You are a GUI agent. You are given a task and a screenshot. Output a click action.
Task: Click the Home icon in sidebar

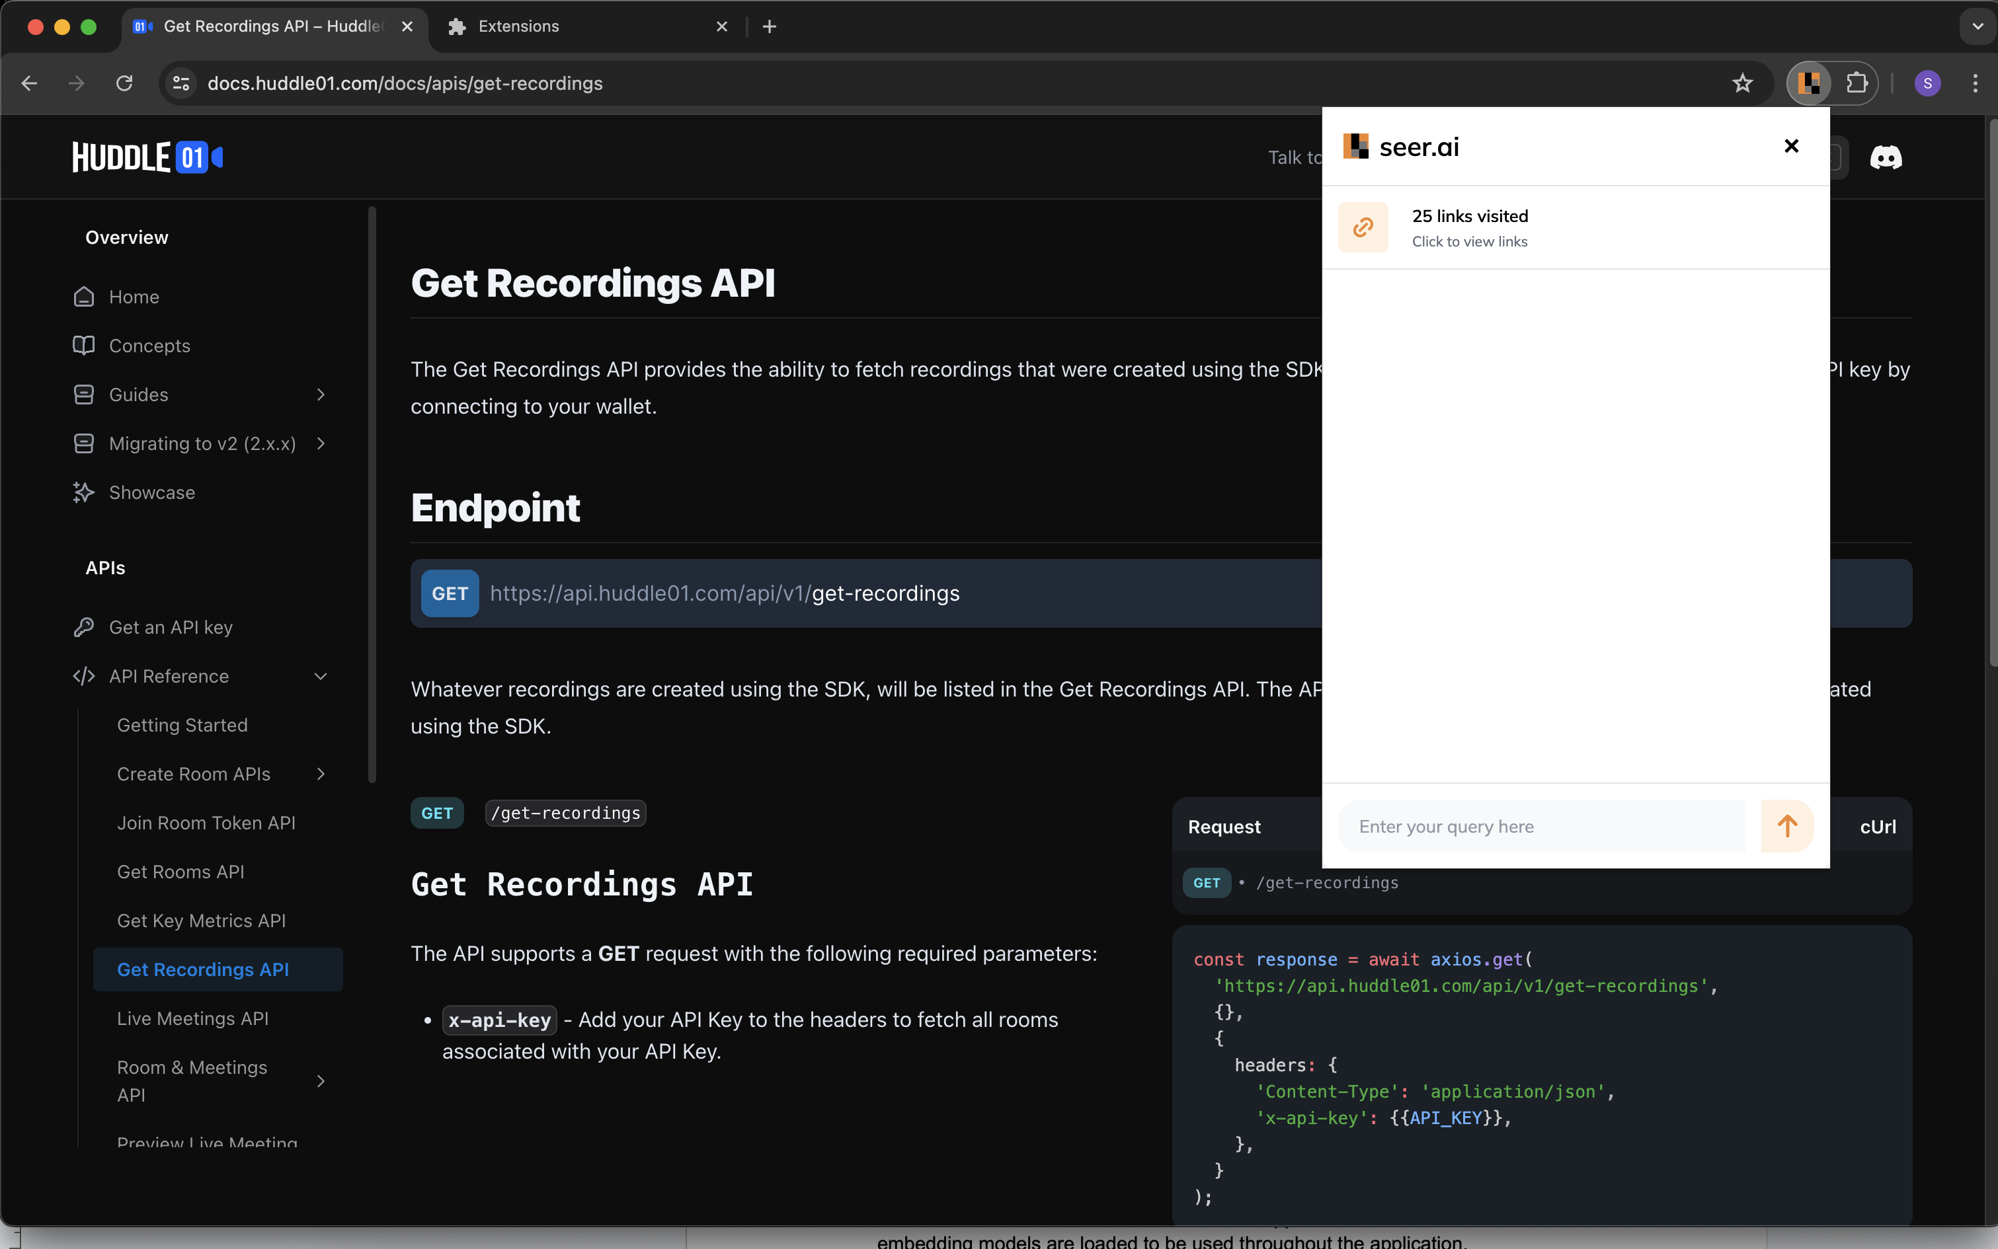[83, 297]
